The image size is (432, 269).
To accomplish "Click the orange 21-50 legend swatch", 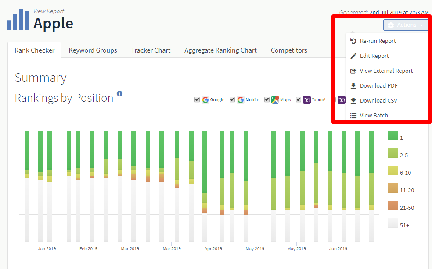I will click(x=393, y=206).
